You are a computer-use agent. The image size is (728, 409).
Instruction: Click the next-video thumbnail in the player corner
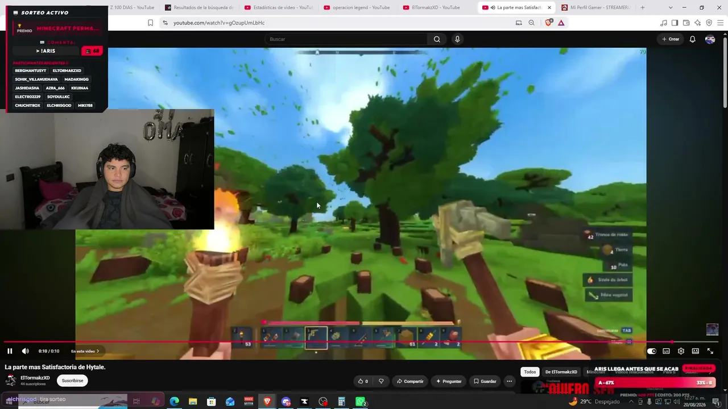[712, 329]
